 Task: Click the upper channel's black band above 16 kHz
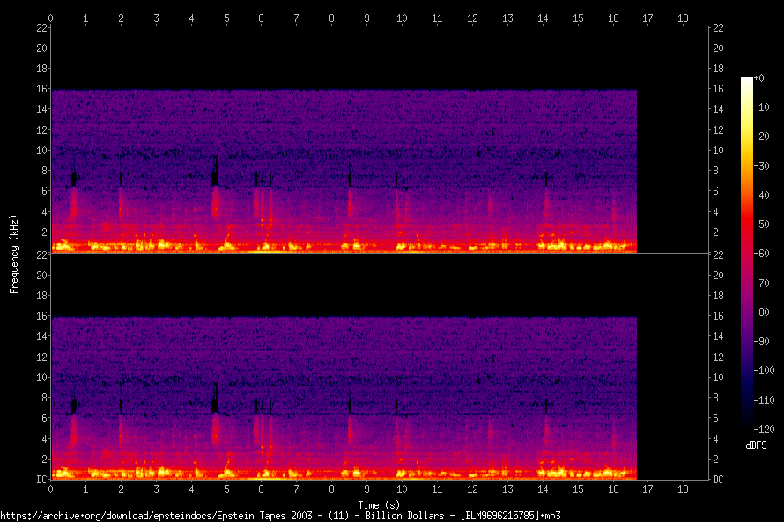click(x=344, y=57)
